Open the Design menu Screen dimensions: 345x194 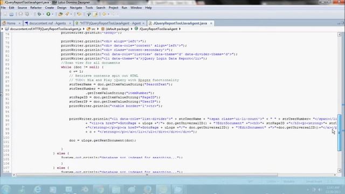point(61,8)
